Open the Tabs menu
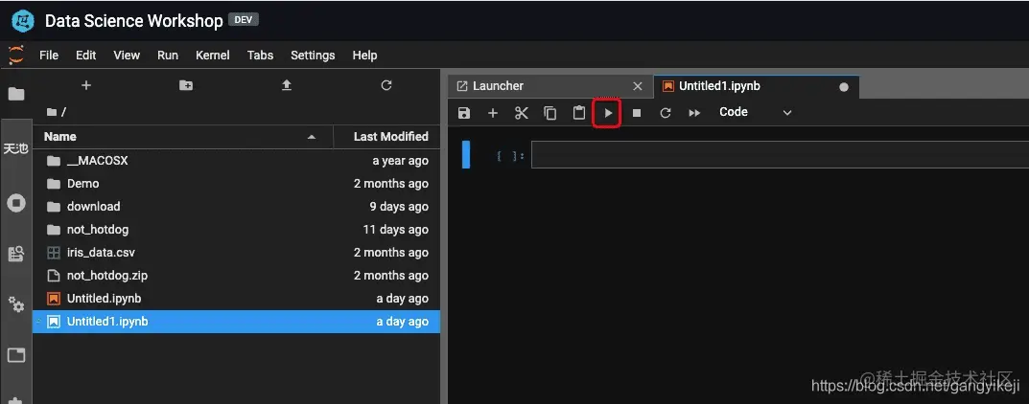 click(x=261, y=55)
